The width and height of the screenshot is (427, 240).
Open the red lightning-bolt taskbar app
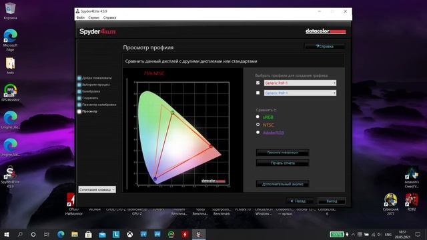pyautogui.click(x=185, y=234)
